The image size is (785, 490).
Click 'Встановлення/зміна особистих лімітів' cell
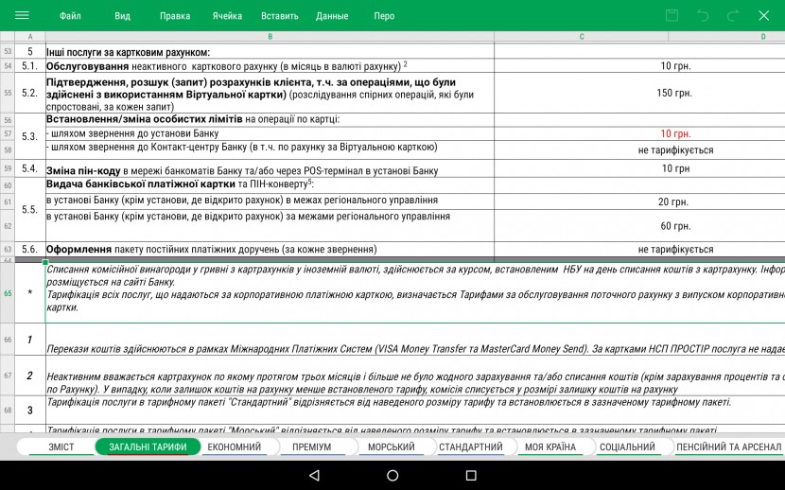[x=270, y=119]
